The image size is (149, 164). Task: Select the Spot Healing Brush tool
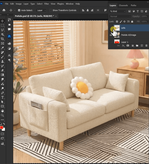click(2, 52)
